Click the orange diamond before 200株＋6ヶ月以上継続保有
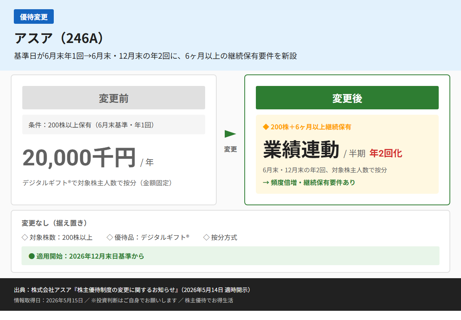461x320 pixels. 266,127
